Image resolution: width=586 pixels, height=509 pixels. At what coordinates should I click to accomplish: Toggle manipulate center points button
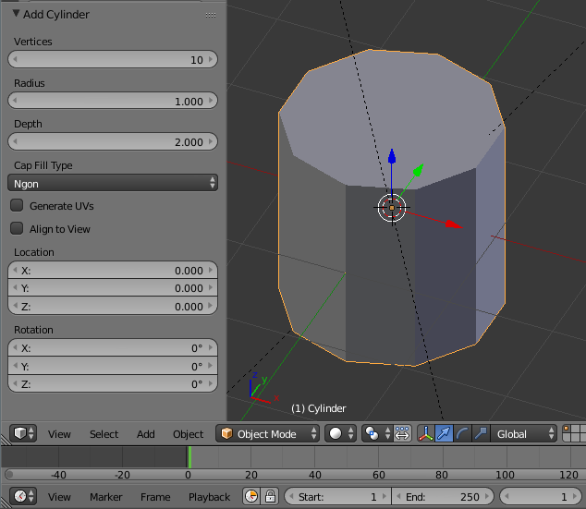(x=402, y=433)
